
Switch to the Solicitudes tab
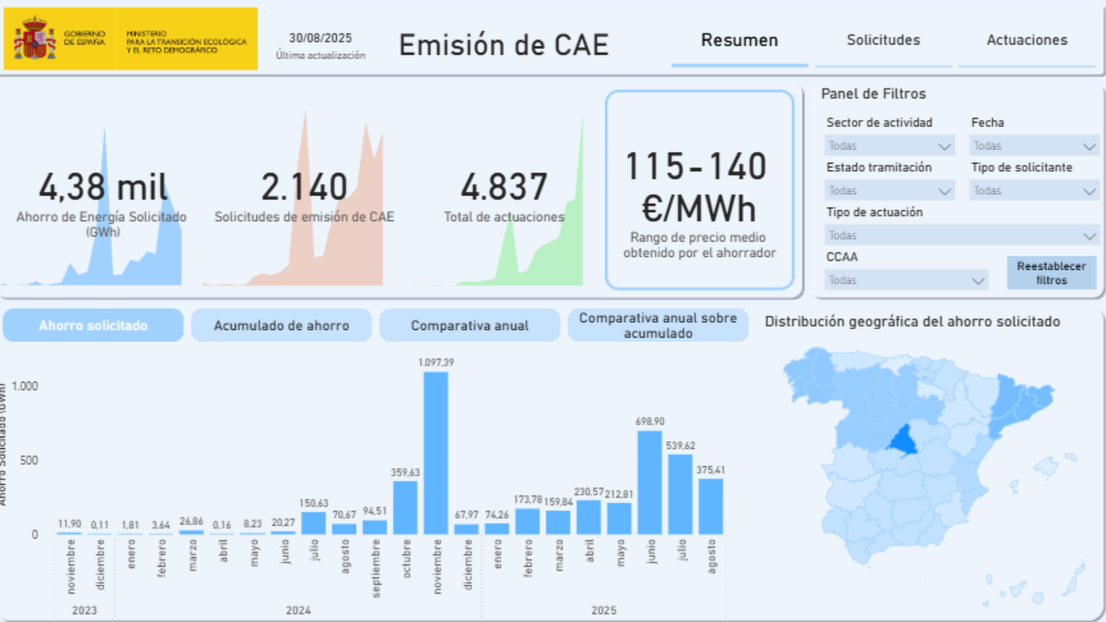[883, 40]
